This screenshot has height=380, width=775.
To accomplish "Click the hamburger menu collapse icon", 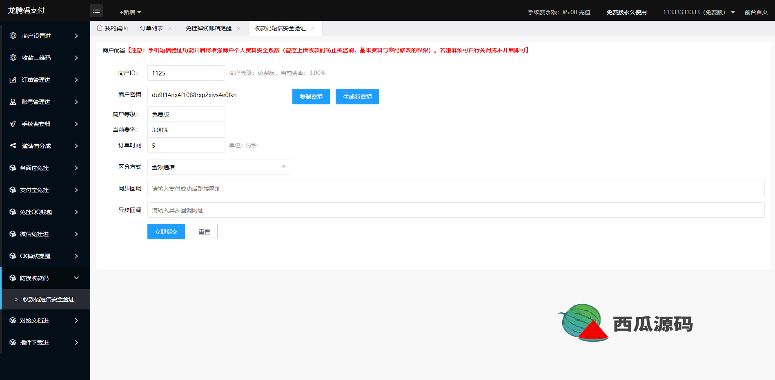I will tap(96, 11).
